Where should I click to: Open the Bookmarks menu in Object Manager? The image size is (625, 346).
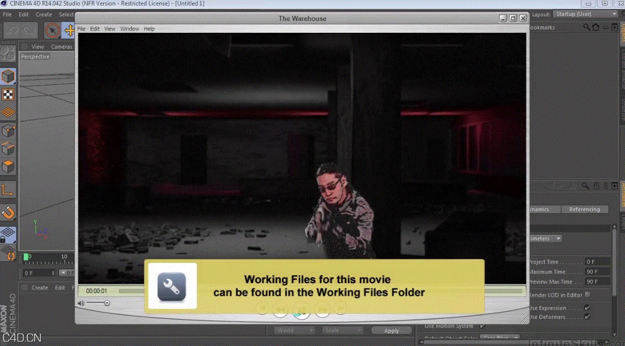click(542, 28)
